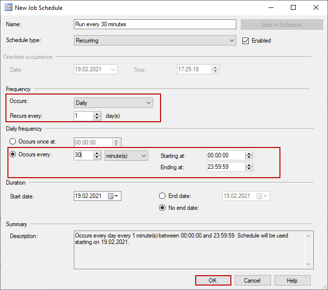Decrease One-time occurrence Time with down arrow

(x=215, y=71)
